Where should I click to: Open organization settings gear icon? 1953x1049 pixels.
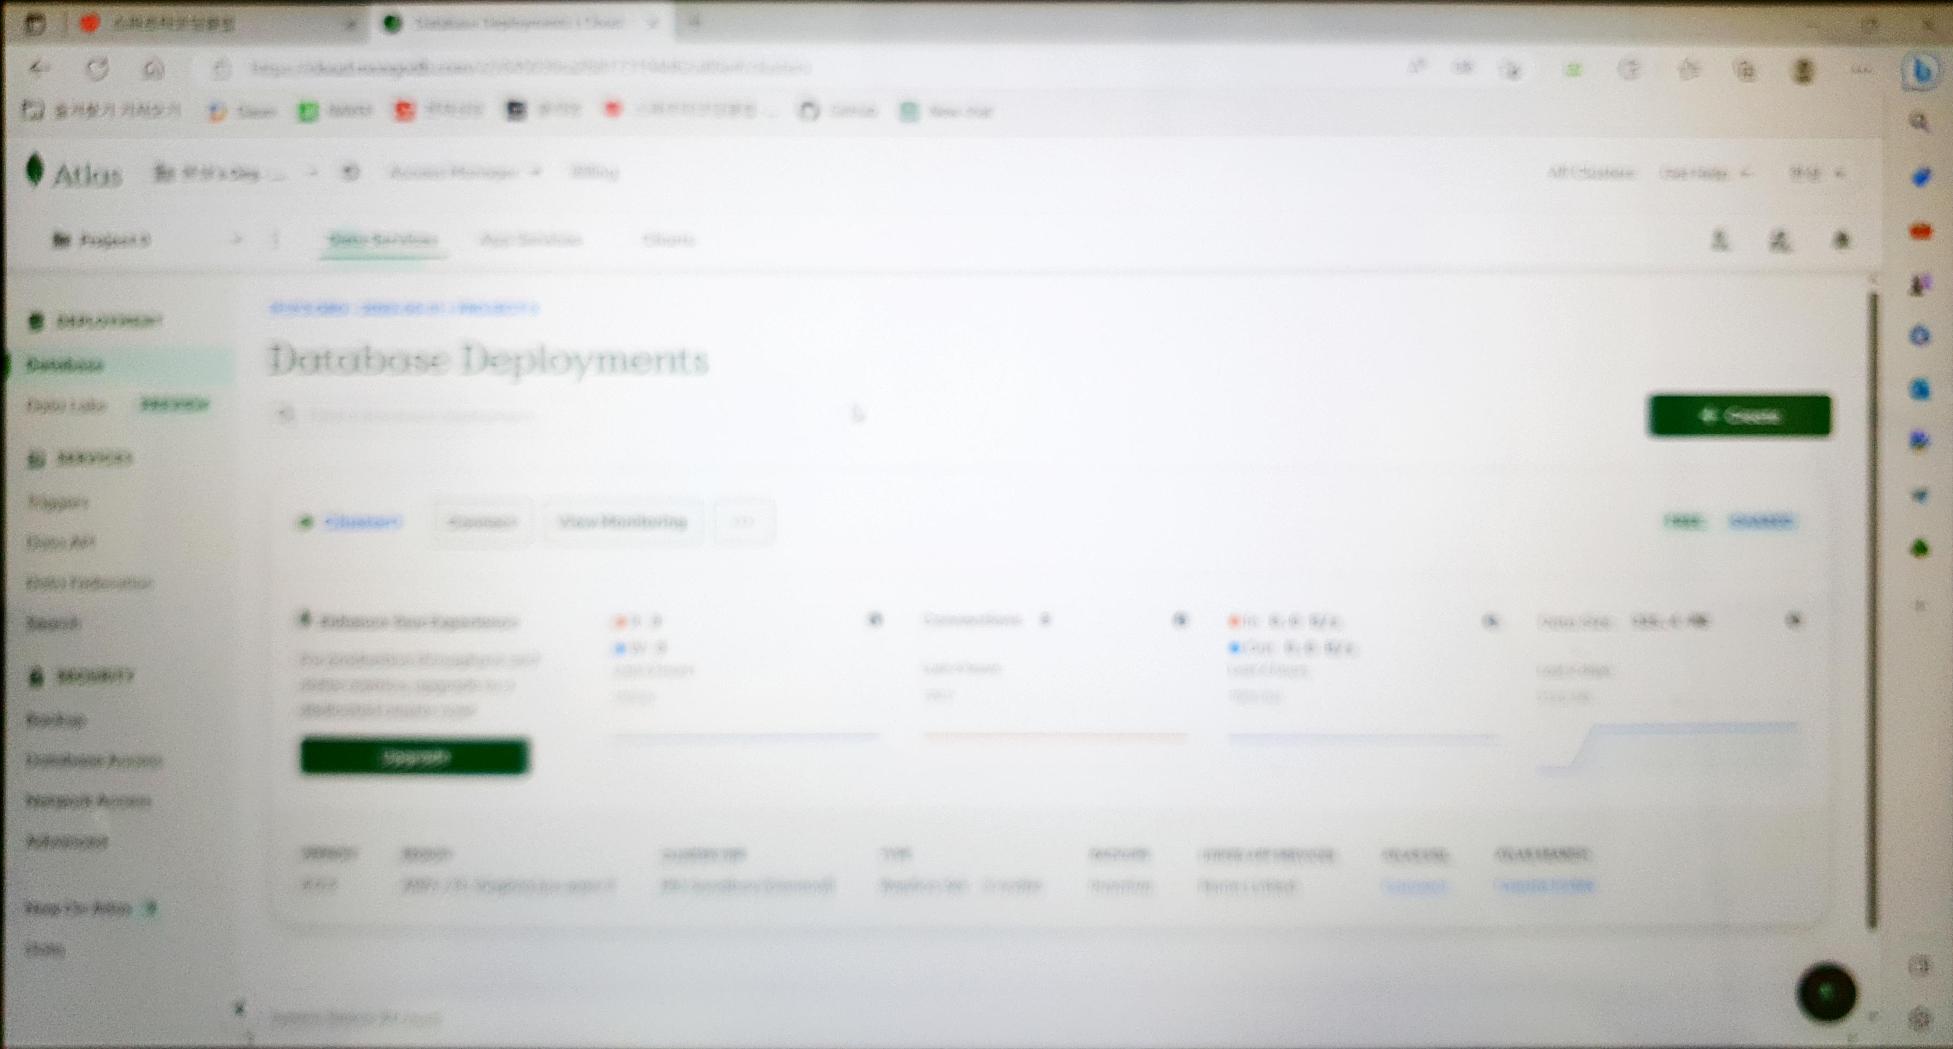click(350, 172)
